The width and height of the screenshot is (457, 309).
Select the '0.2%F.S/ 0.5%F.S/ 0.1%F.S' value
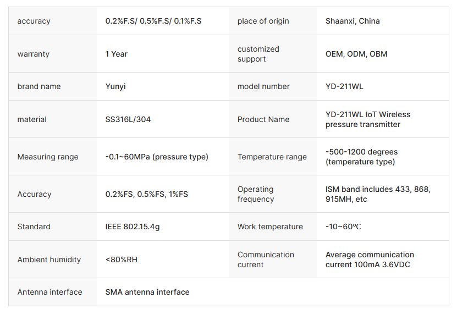pos(153,21)
